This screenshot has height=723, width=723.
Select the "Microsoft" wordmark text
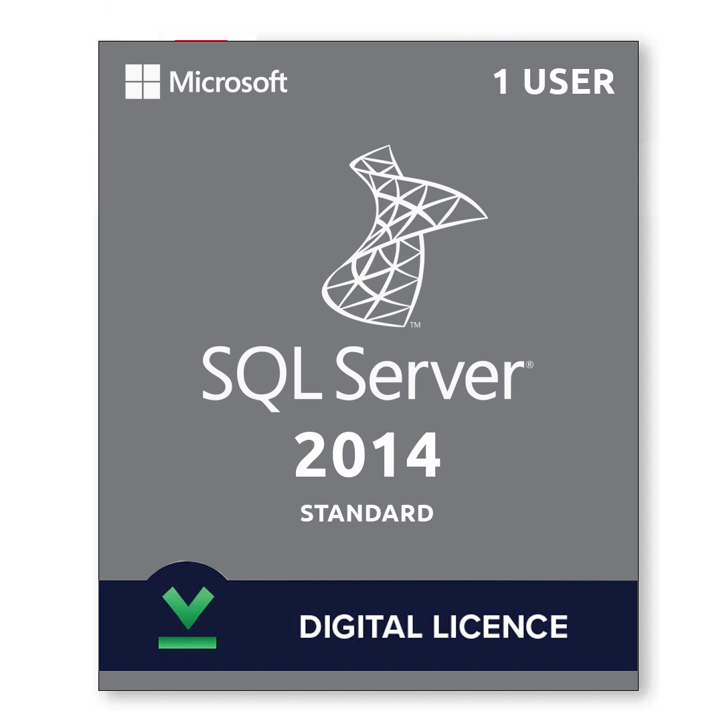tap(228, 82)
